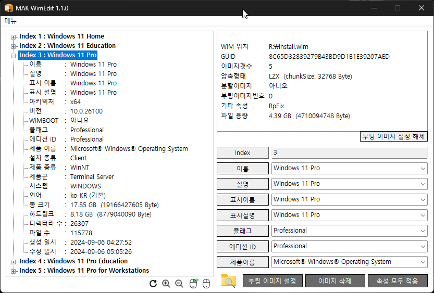
Task: Select Index 5 : Windows 11 Pro for Workstations
Action: coord(84,270)
